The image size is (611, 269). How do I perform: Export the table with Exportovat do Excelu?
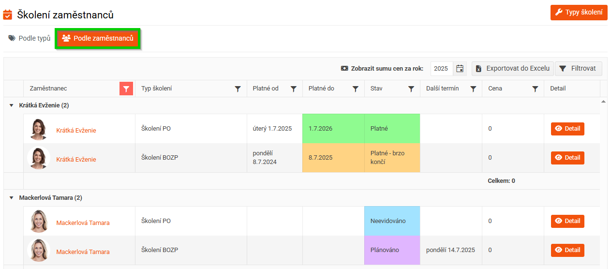point(513,69)
